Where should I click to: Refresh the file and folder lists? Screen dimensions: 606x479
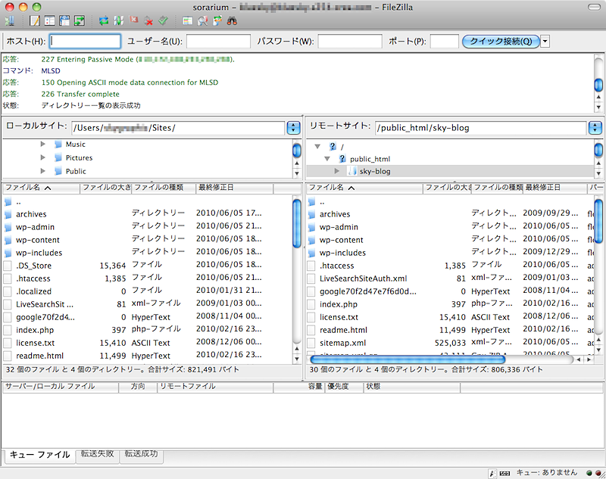[104, 21]
